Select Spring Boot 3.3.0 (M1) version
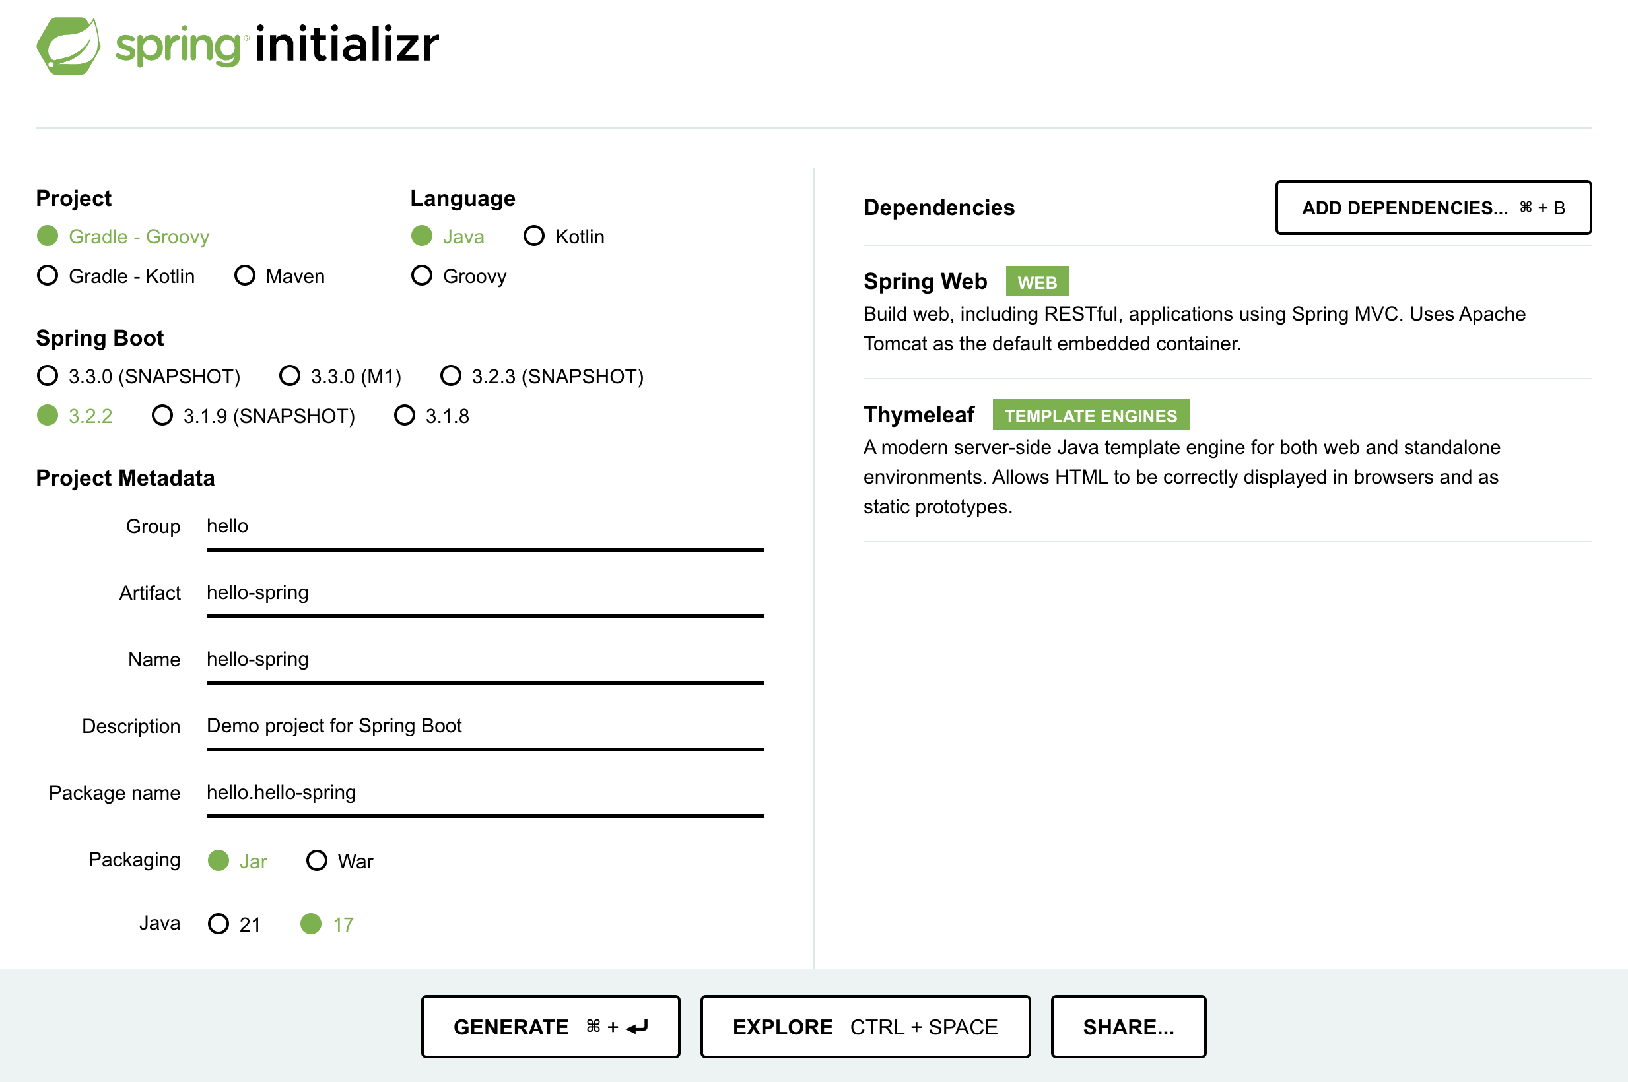 coord(290,376)
